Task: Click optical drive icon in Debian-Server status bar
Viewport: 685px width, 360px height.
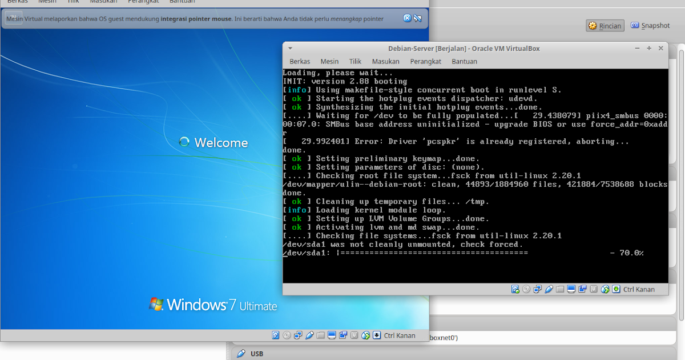Action: pos(526,289)
